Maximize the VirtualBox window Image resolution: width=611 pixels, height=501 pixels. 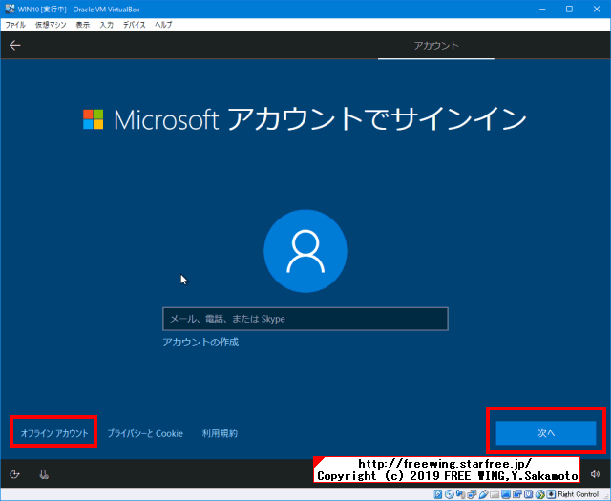pos(569,9)
